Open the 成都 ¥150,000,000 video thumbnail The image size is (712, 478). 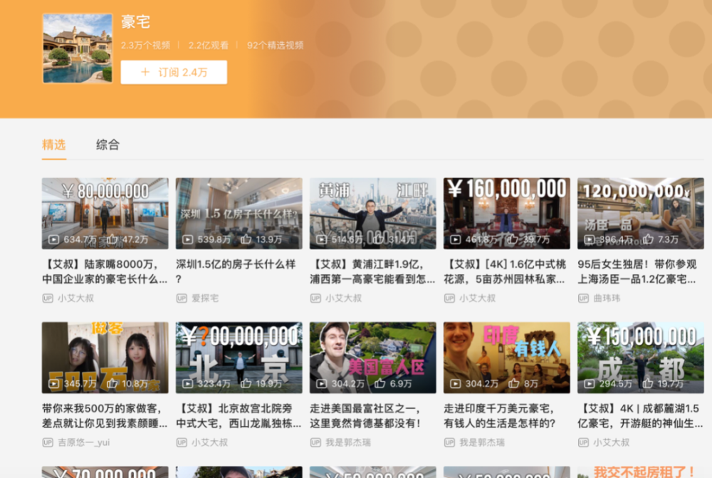click(x=641, y=358)
